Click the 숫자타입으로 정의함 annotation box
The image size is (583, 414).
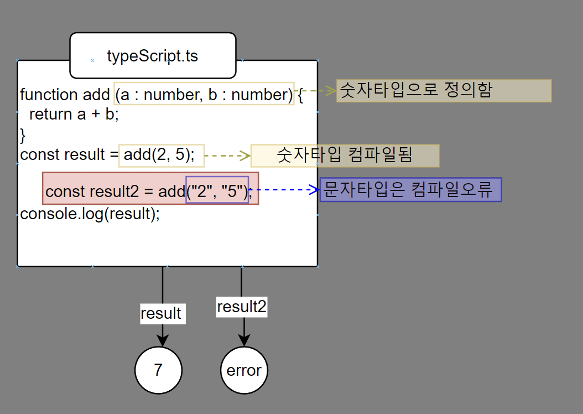point(444,91)
